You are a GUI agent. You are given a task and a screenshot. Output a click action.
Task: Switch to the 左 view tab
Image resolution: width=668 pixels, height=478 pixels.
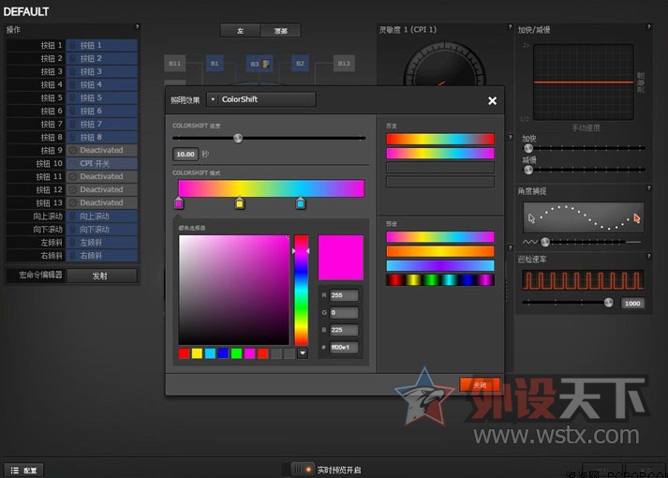pyautogui.click(x=240, y=31)
